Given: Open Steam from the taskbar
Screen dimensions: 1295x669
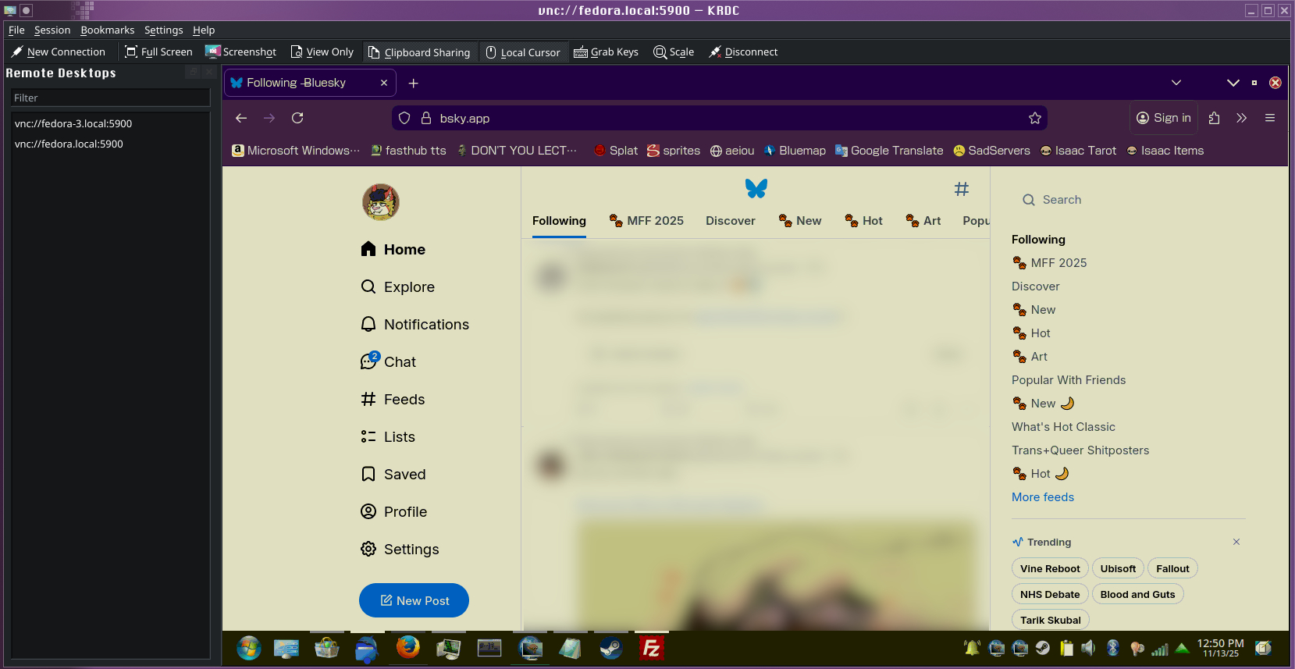Looking at the screenshot, I should coord(610,648).
